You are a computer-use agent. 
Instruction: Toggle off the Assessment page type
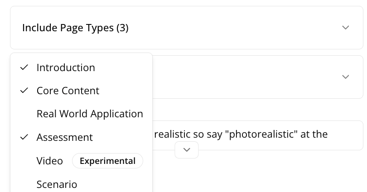65,137
